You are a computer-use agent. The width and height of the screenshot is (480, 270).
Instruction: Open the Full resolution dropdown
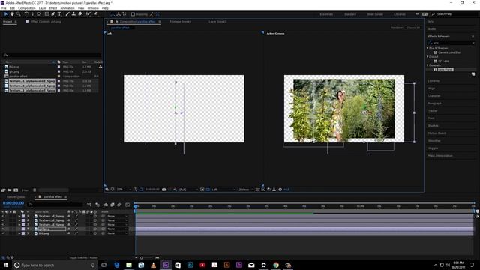[187, 190]
